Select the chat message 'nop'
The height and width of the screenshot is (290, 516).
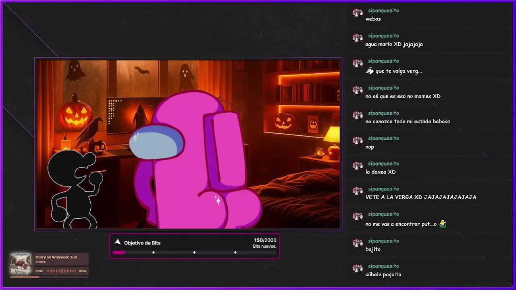tap(370, 147)
